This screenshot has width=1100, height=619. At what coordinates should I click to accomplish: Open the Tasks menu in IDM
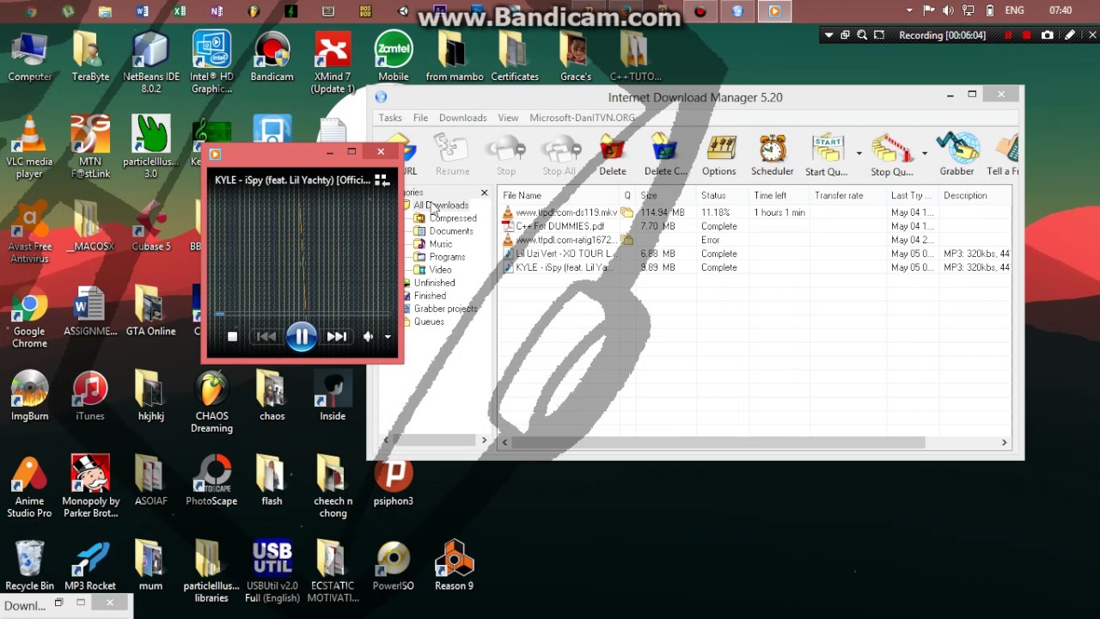click(390, 118)
